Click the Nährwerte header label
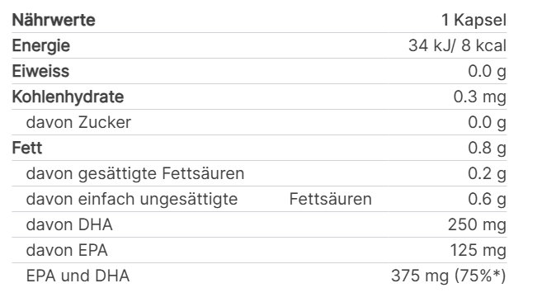This screenshot has width=542, height=302. (54, 20)
